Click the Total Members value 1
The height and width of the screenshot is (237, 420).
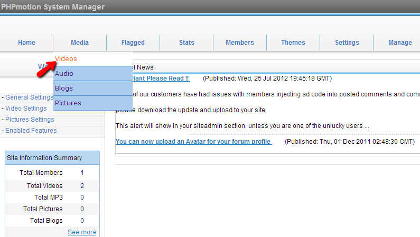82,173
